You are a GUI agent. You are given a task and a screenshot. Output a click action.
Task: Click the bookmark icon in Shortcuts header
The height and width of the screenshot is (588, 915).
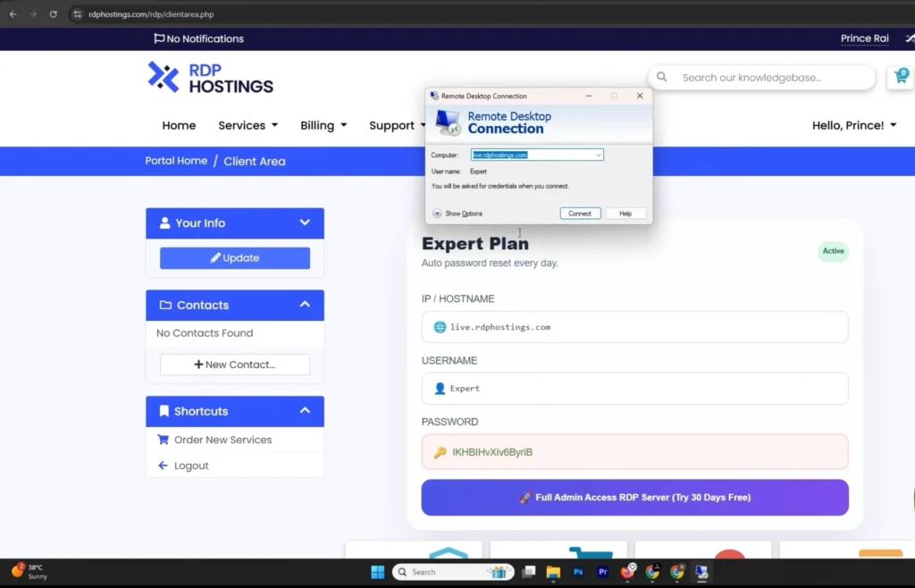[x=164, y=411]
